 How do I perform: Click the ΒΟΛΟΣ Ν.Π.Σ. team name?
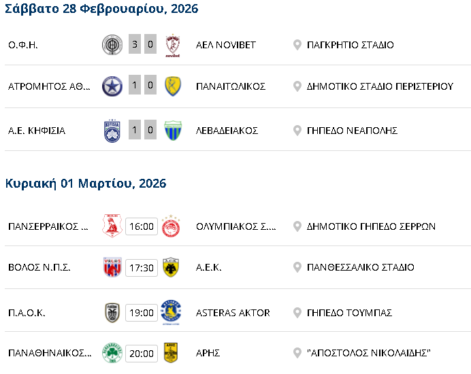pyautogui.click(x=39, y=267)
